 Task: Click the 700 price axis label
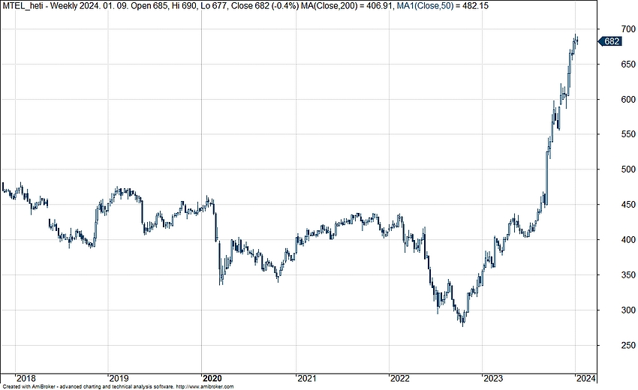coord(628,29)
